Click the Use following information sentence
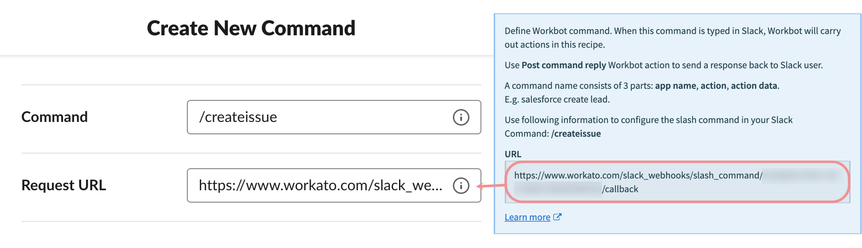This screenshot has height=248, width=862. pyautogui.click(x=648, y=120)
